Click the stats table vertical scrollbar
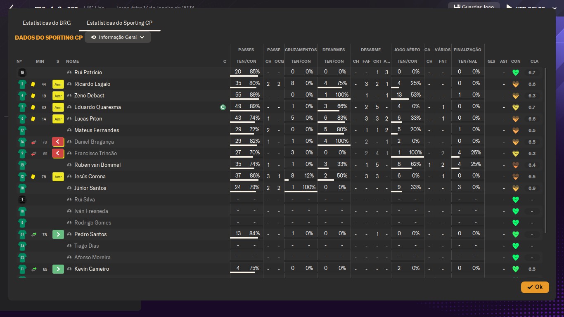The height and width of the screenshot is (317, 564). point(546,151)
